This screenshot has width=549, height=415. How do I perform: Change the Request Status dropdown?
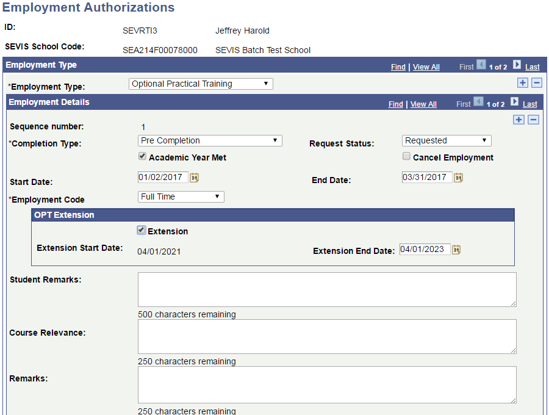446,140
